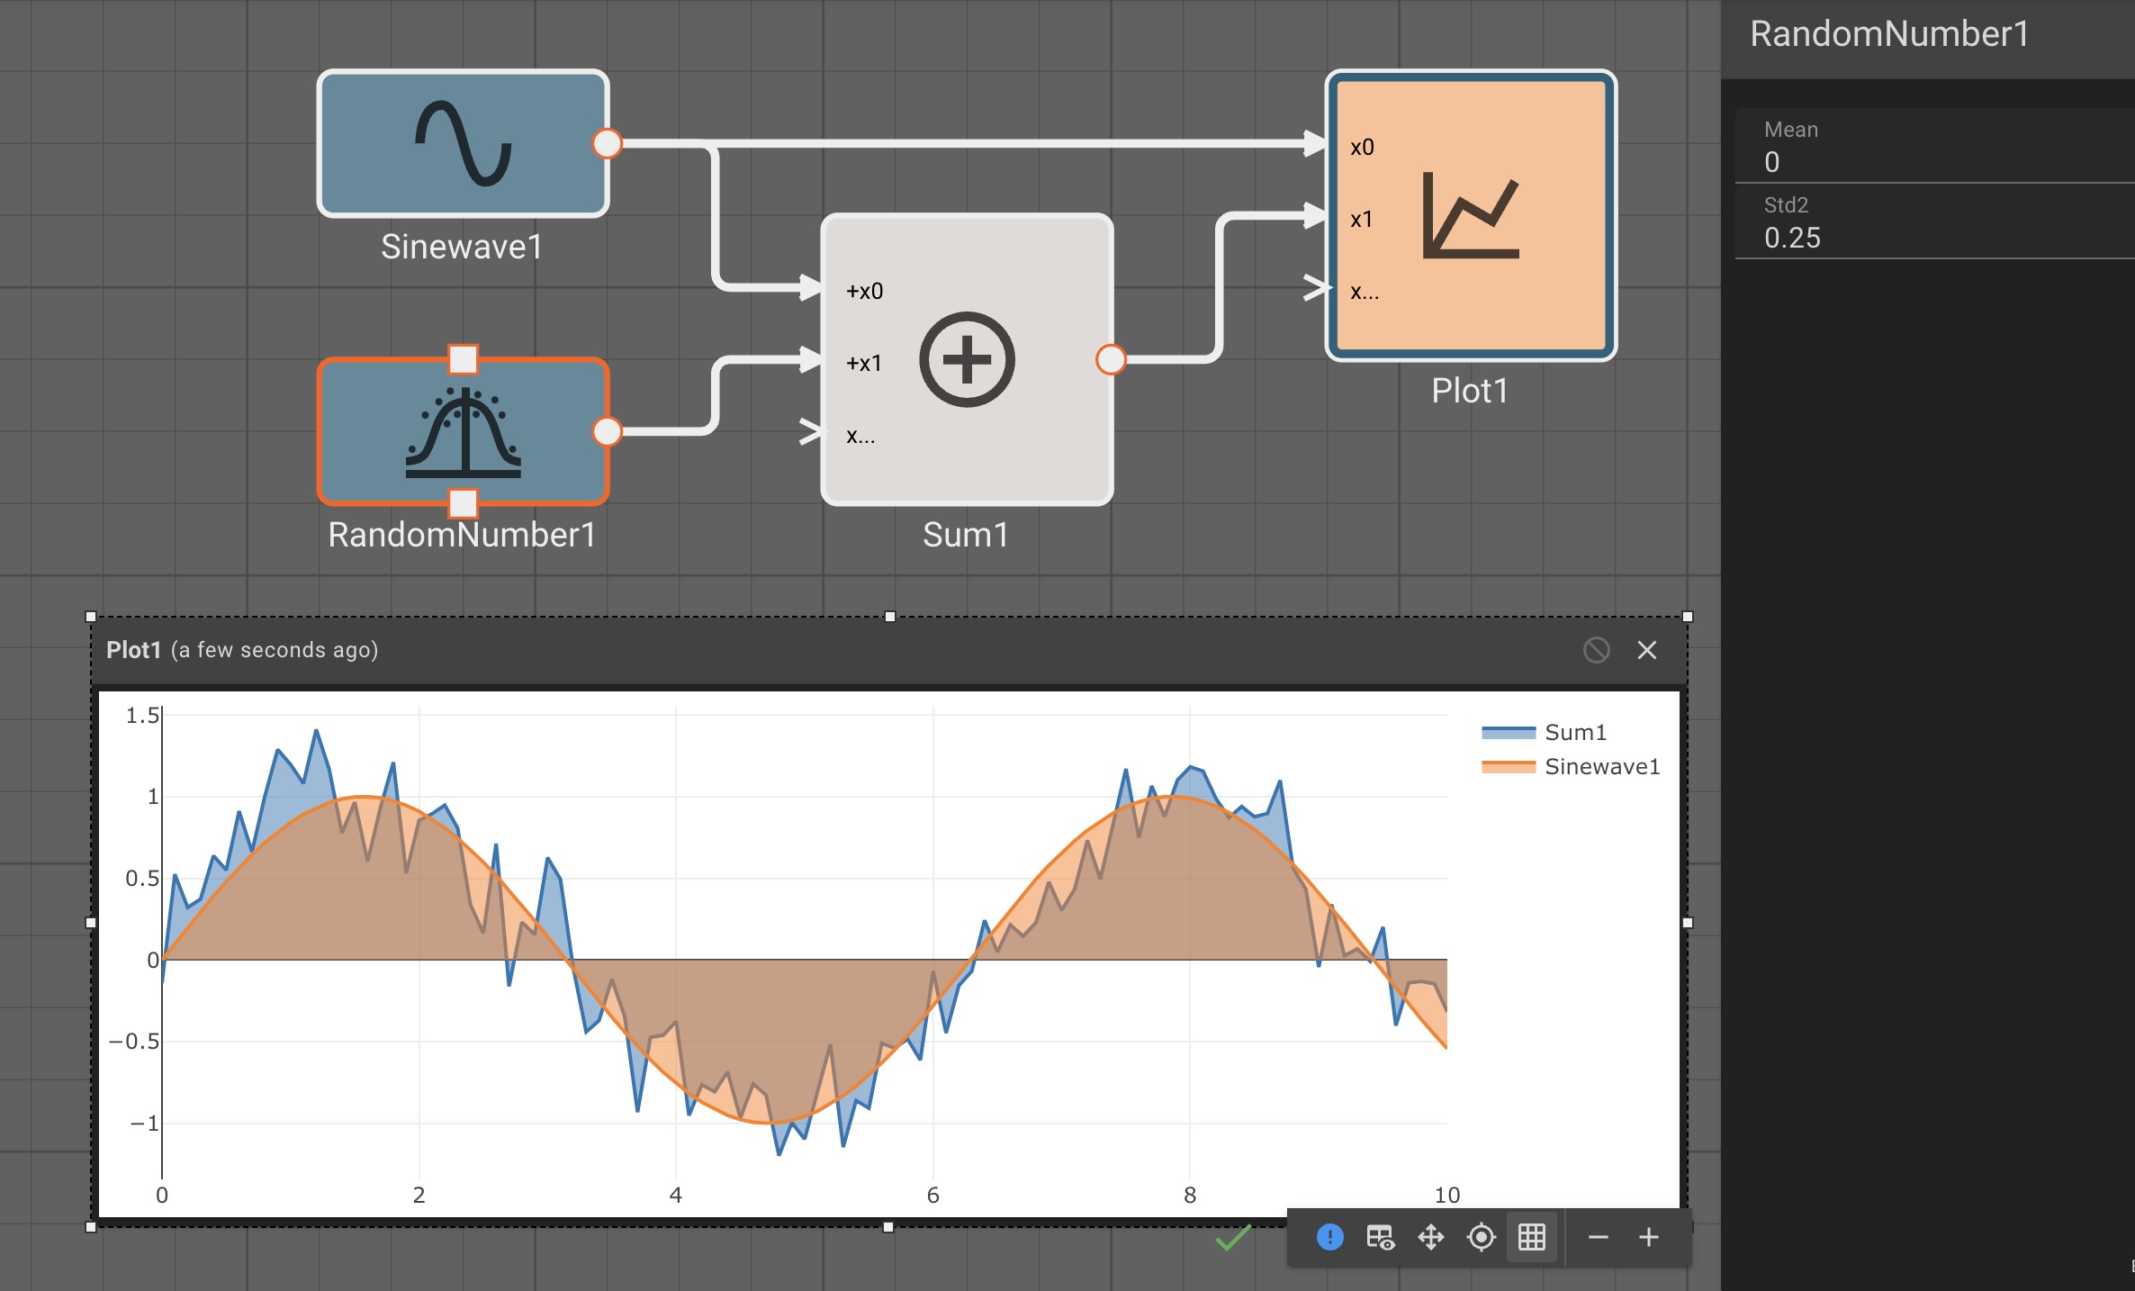Screen dimensions: 2135x1291
Task: Click Plot1 input port x1
Action: (x=1316, y=215)
